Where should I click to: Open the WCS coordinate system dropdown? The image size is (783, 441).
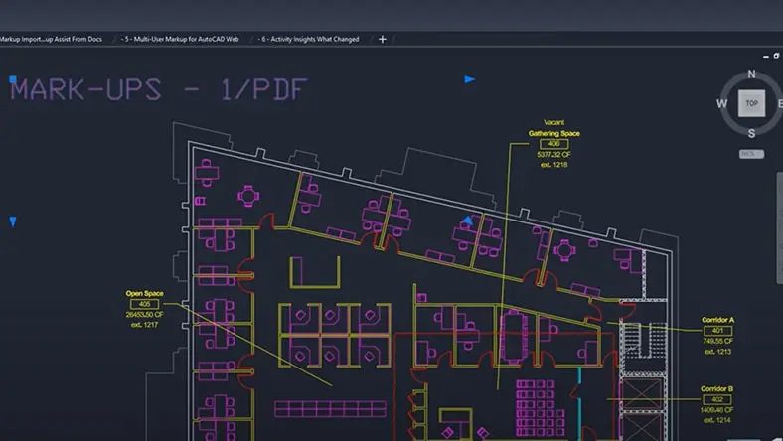[751, 154]
